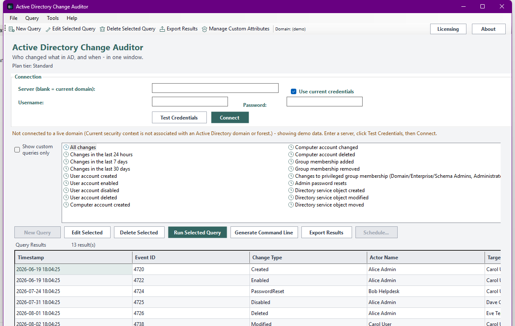The image size is (515, 326).
Task: Focus the Server input field
Action: (x=215, y=88)
